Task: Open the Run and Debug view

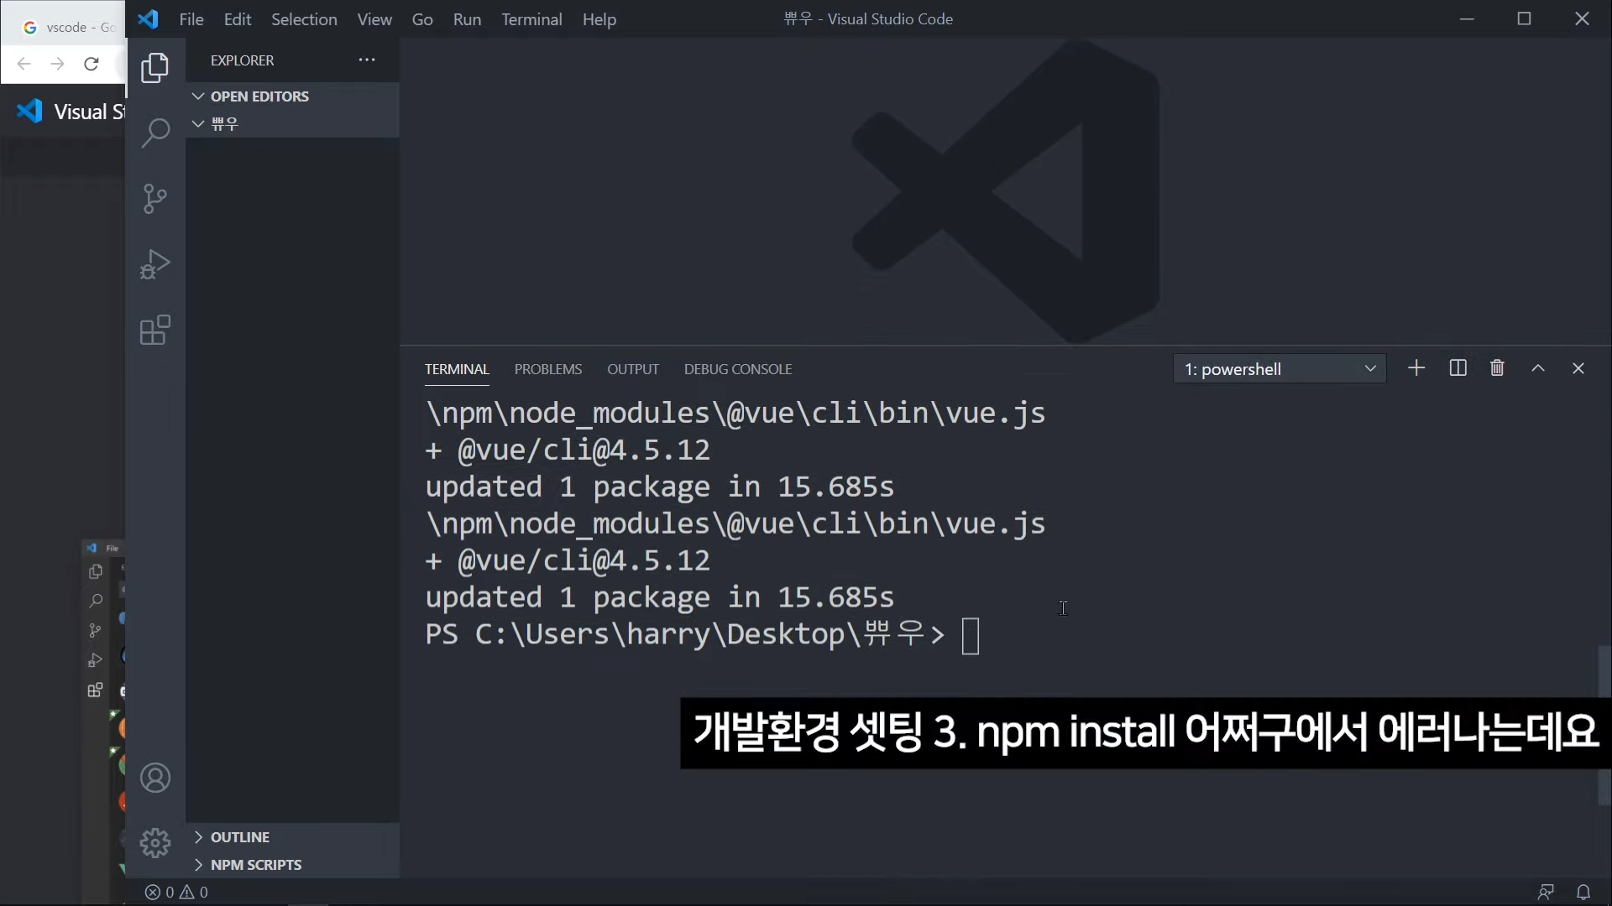Action: tap(154, 264)
